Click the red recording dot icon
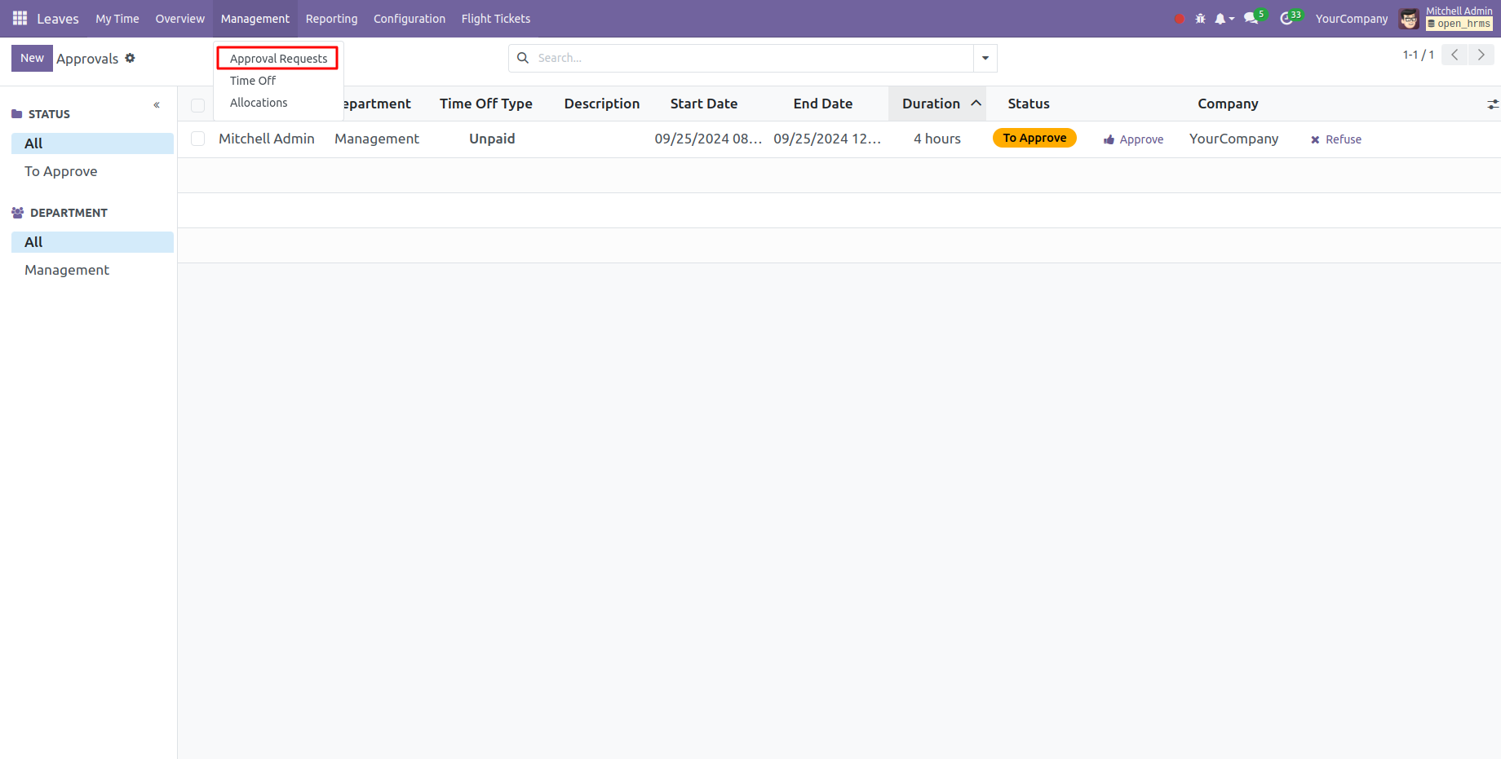 tap(1179, 19)
